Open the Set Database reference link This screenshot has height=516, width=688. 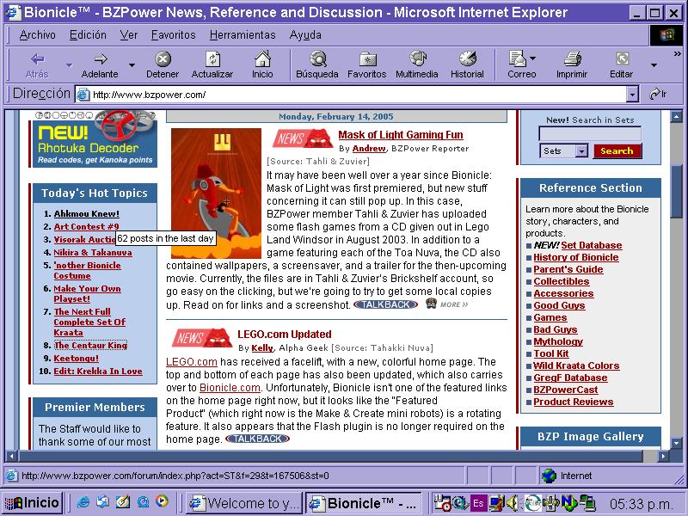(x=592, y=245)
